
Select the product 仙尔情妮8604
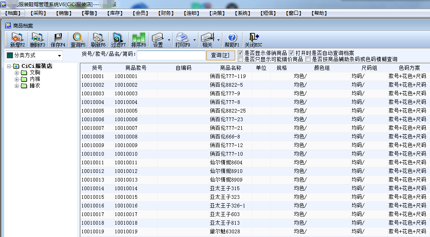(226, 163)
